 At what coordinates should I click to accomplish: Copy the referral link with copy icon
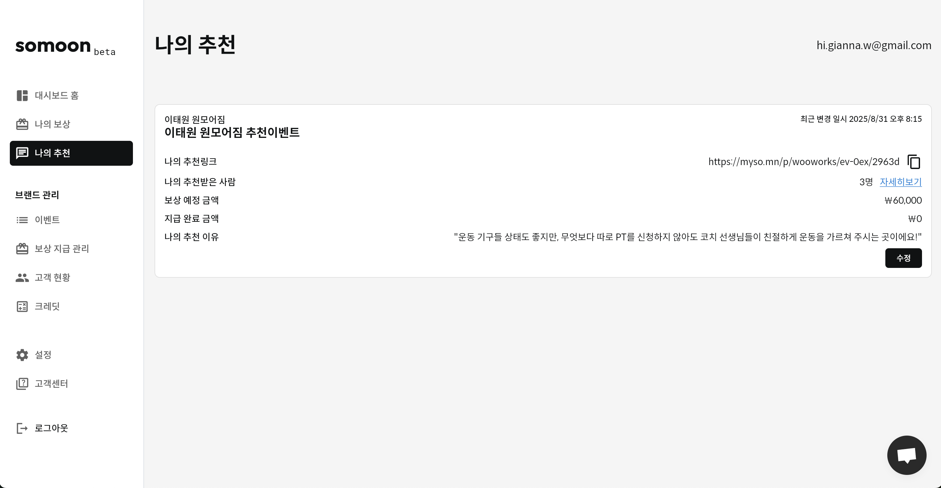(914, 162)
